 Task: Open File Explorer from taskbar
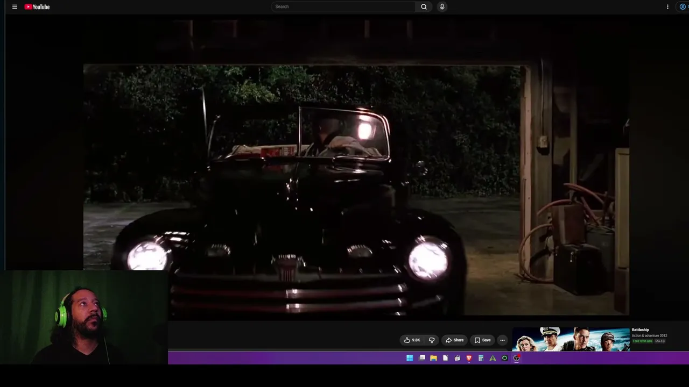tap(433, 358)
